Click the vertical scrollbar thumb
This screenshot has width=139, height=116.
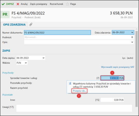tap(137, 69)
